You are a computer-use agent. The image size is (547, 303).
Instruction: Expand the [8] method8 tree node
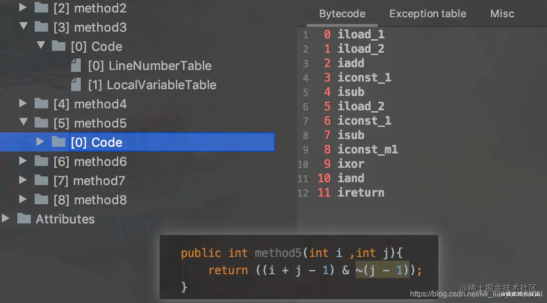(x=23, y=199)
